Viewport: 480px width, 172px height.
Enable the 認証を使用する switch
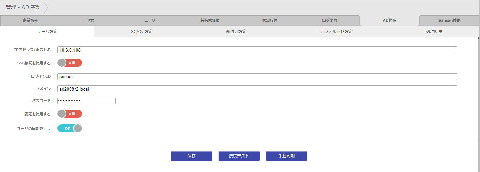70,114
